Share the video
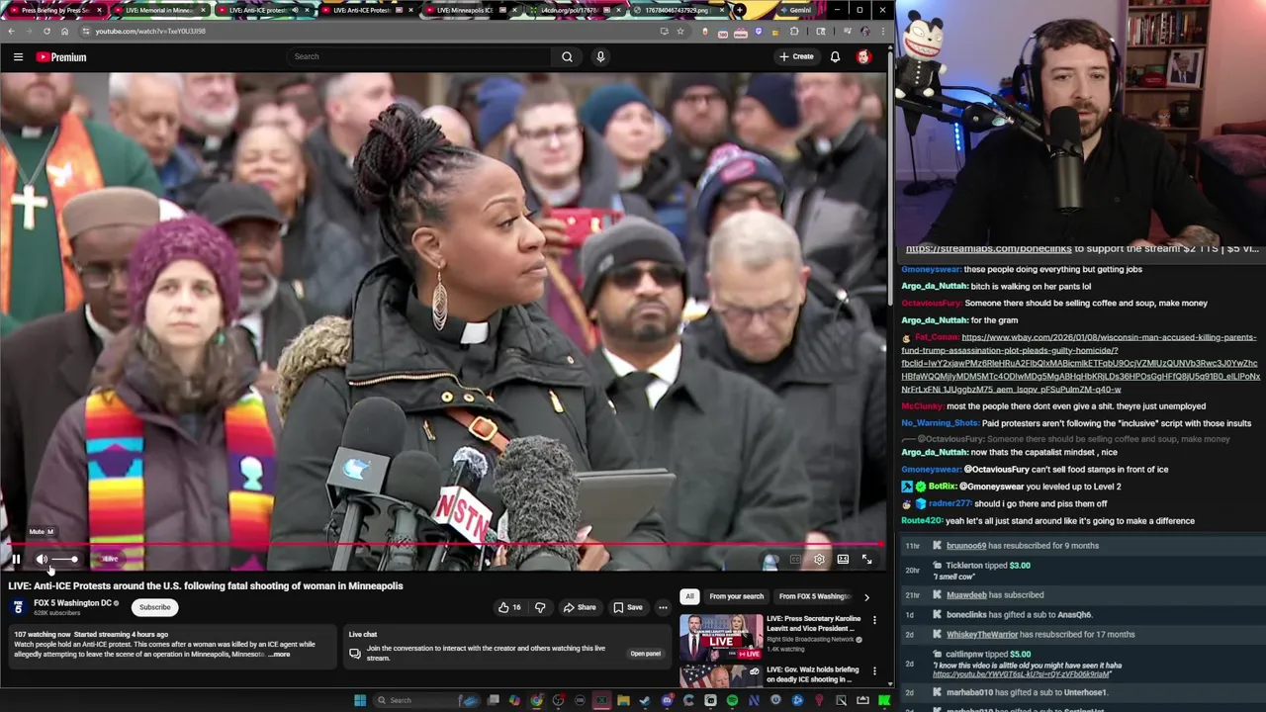Image resolution: width=1266 pixels, height=712 pixels. [580, 607]
